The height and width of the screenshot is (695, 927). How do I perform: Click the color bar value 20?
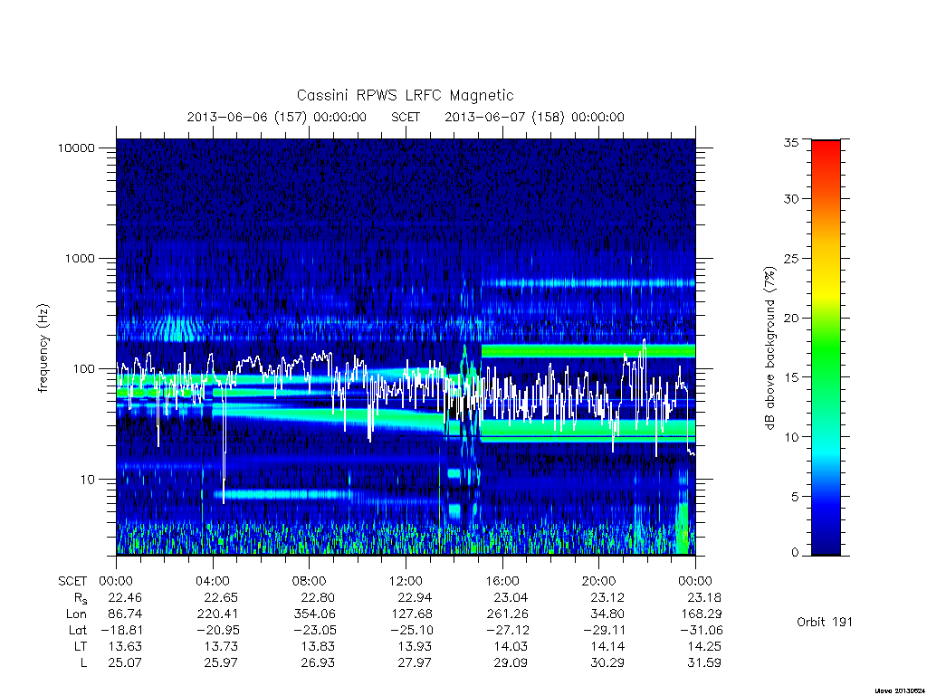pos(791,318)
